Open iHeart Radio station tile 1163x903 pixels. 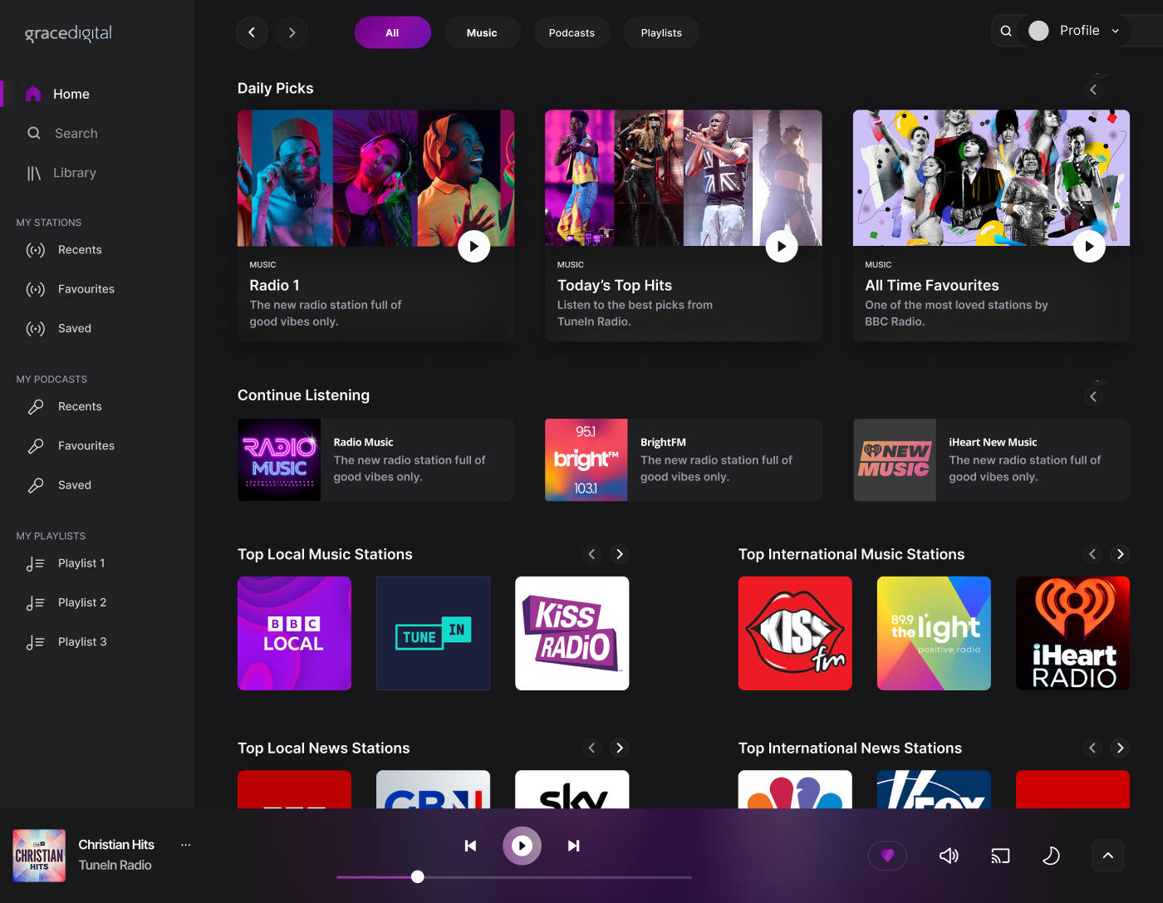point(1072,633)
